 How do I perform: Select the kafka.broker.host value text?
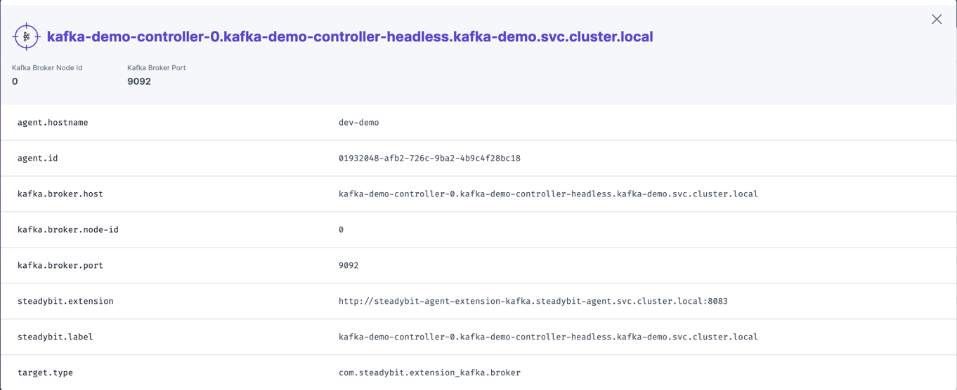tap(548, 194)
